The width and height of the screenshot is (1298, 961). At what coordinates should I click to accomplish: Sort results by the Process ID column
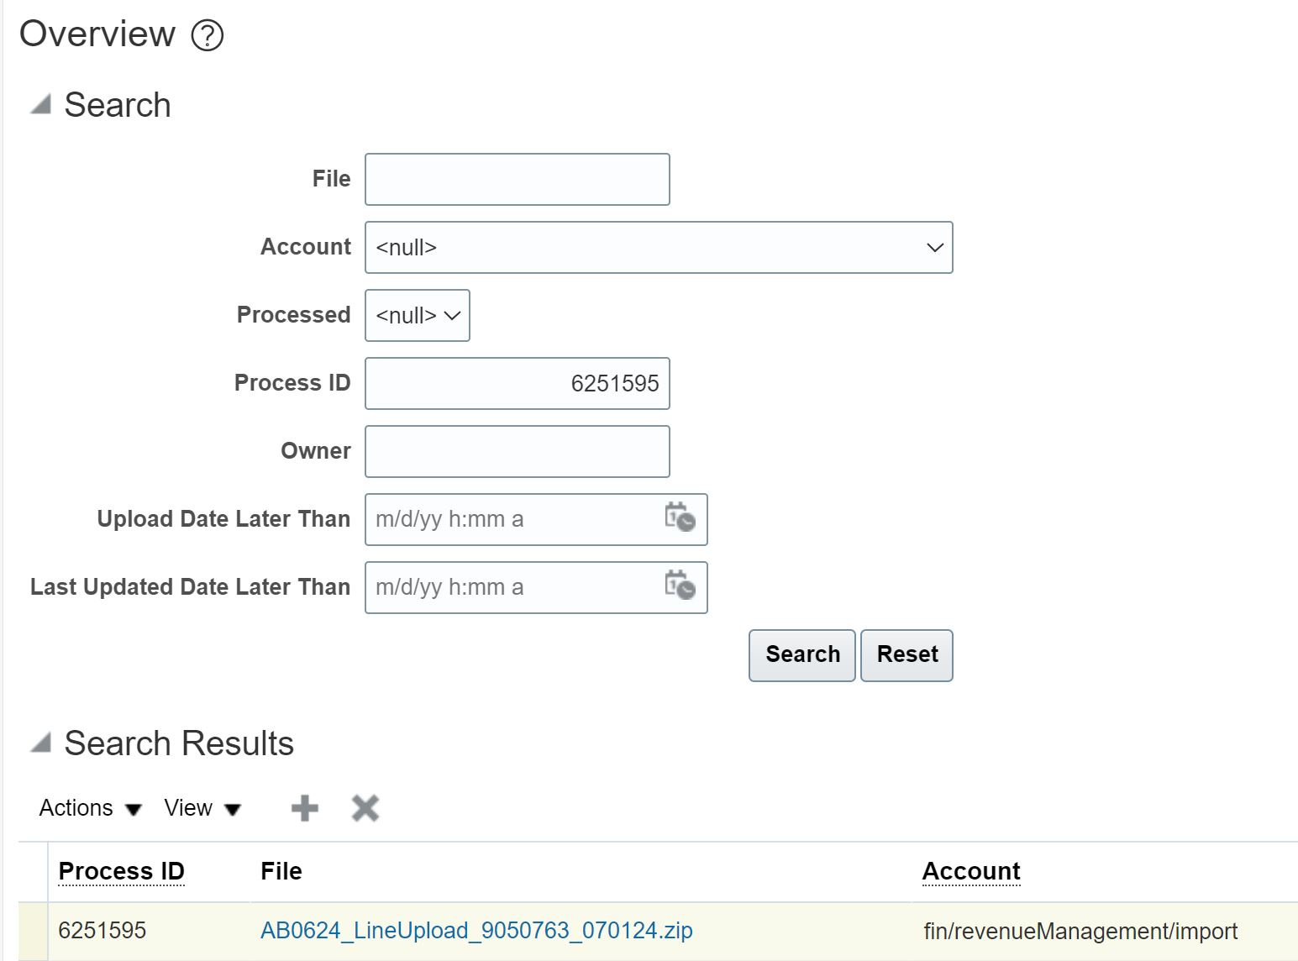(121, 871)
